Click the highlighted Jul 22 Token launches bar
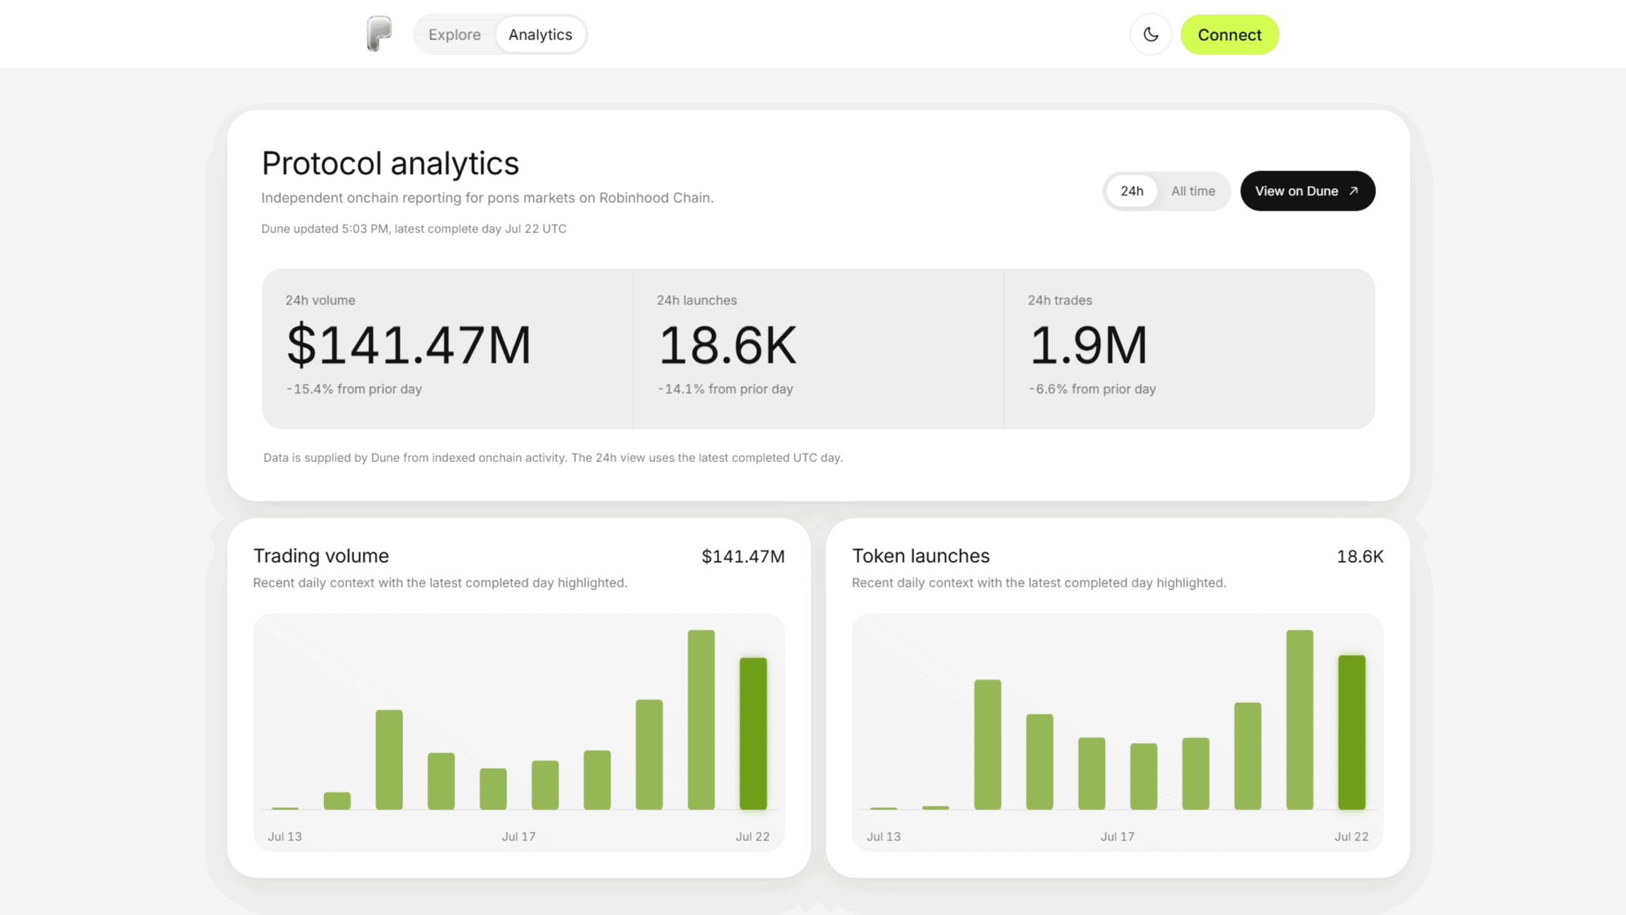The width and height of the screenshot is (1626, 915). coord(1351,733)
